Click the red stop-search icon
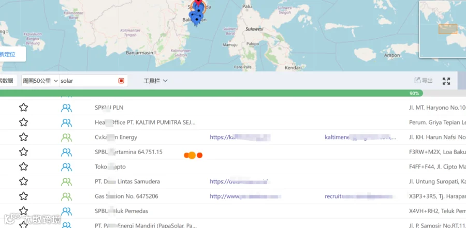This screenshot has width=466, height=228. point(121,81)
